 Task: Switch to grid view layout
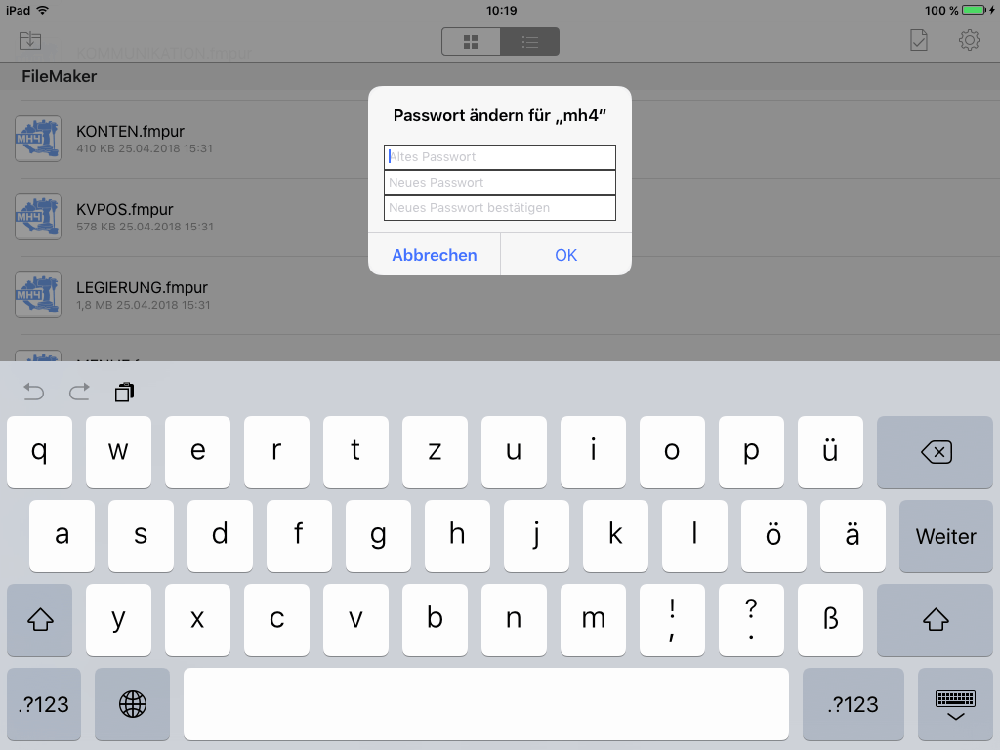(471, 41)
